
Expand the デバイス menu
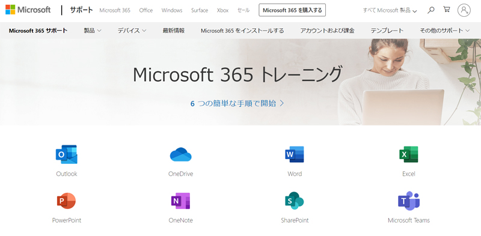tap(132, 31)
